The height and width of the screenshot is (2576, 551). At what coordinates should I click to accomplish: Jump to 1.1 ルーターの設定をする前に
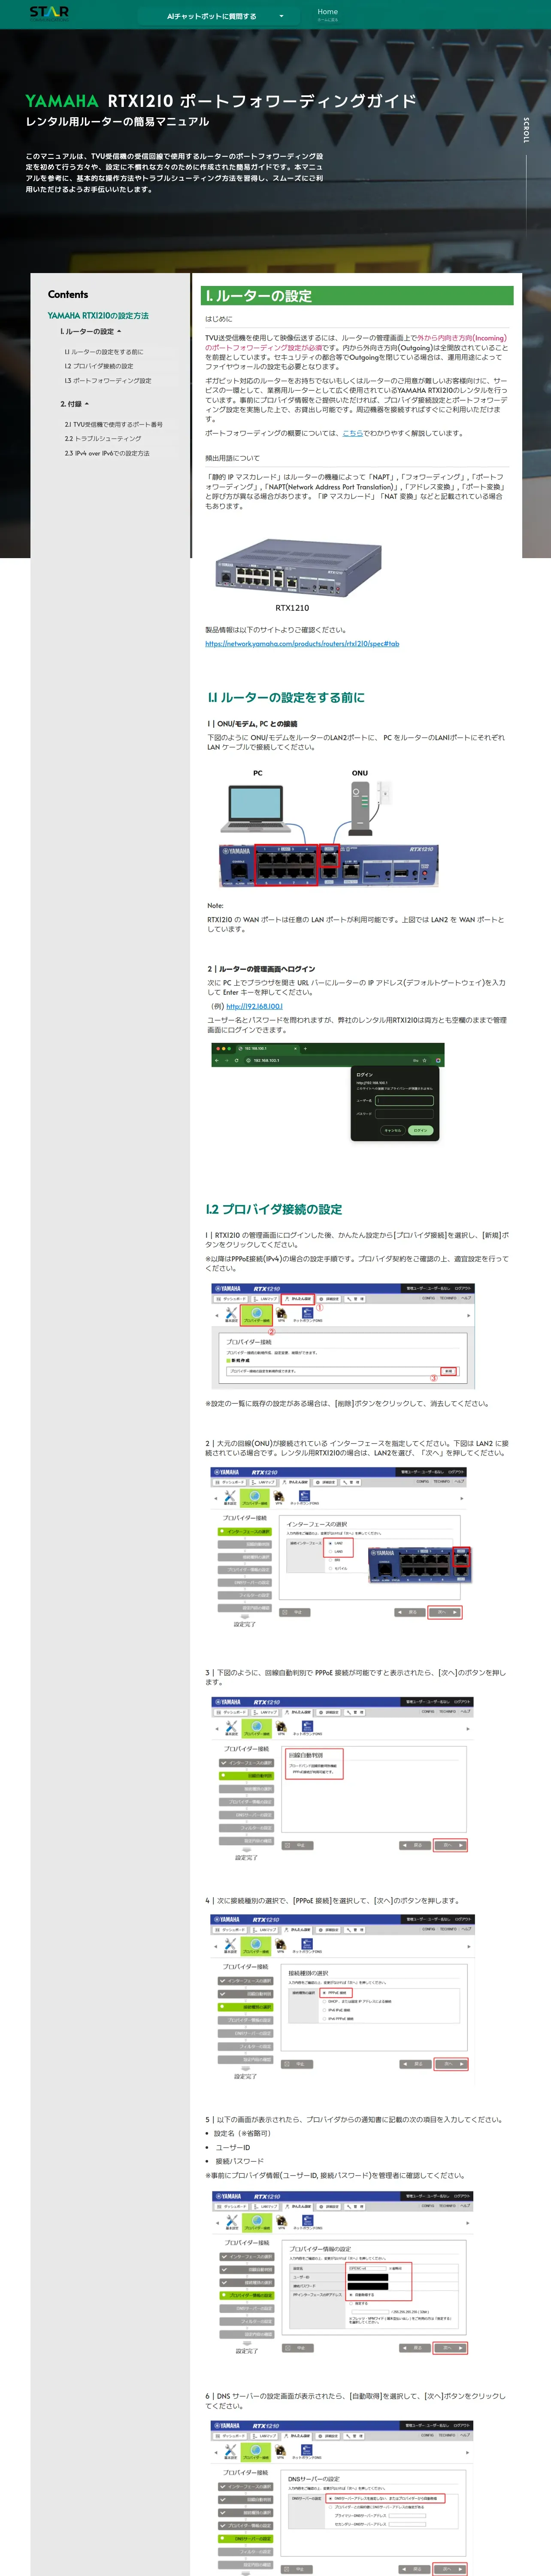[x=104, y=352]
